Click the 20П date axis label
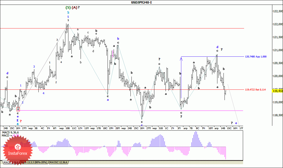The width and height of the screenshot is (283, 168). (117, 128)
